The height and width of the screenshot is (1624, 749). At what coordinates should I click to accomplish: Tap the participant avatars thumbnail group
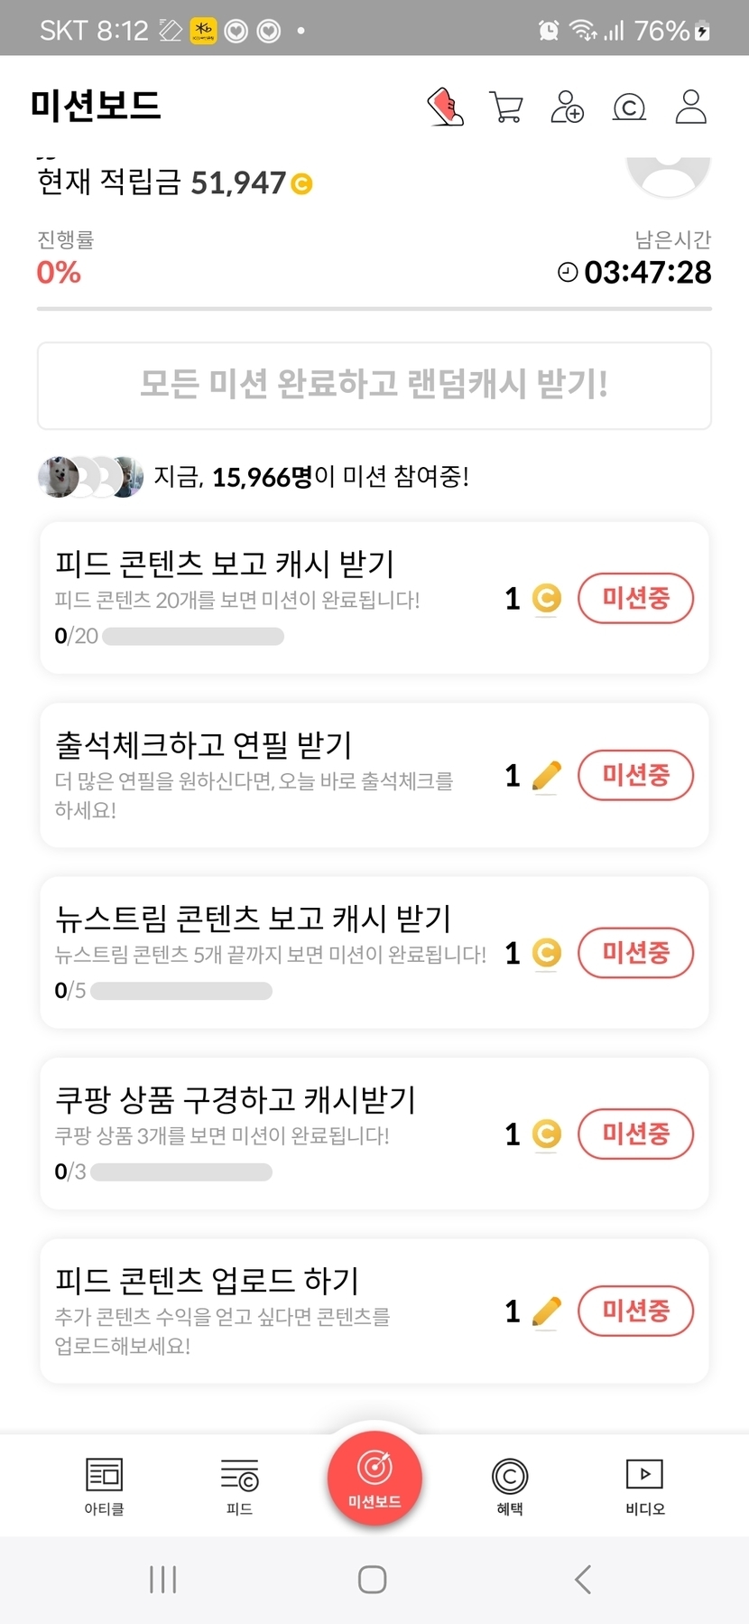[x=90, y=476]
